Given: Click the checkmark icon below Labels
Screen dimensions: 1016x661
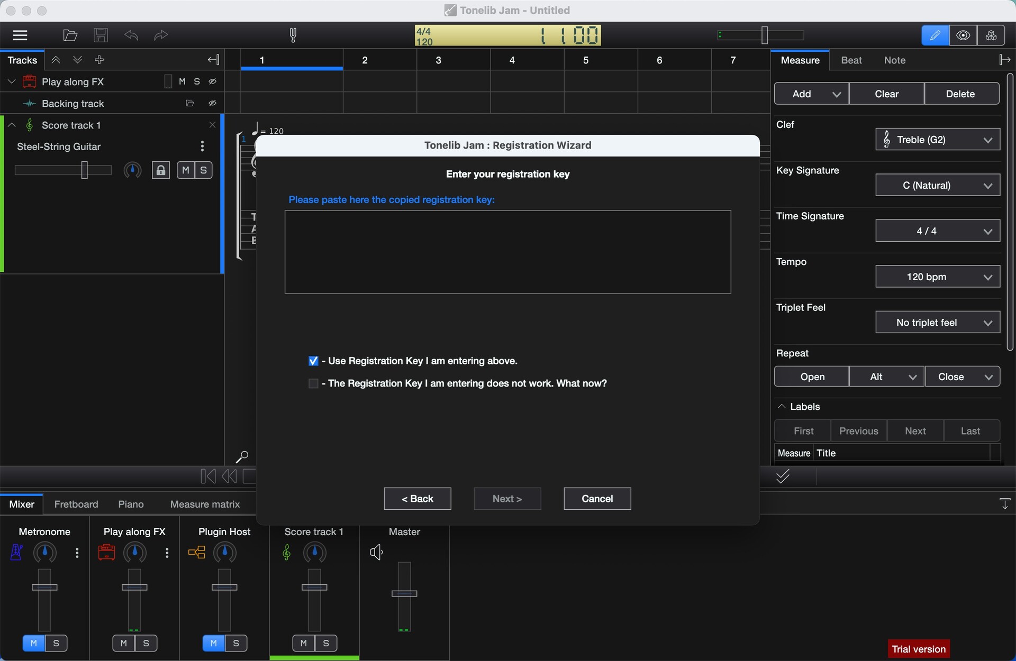Looking at the screenshot, I should (x=783, y=476).
